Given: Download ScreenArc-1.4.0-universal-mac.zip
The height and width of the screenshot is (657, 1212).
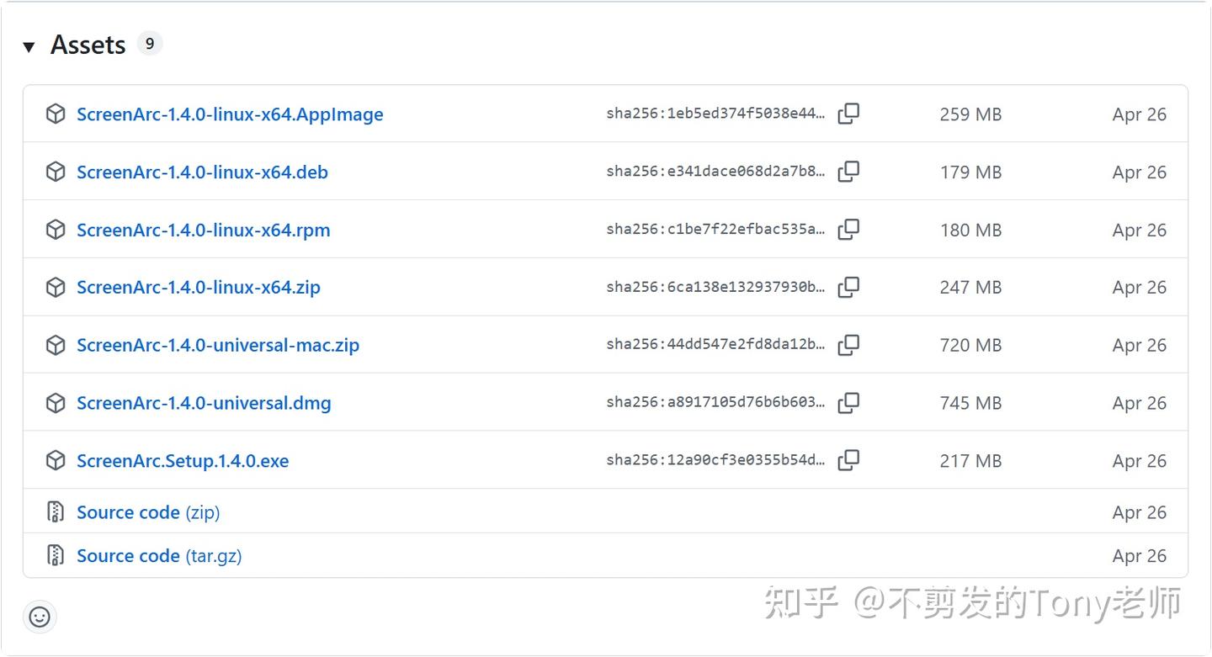Looking at the screenshot, I should point(218,345).
